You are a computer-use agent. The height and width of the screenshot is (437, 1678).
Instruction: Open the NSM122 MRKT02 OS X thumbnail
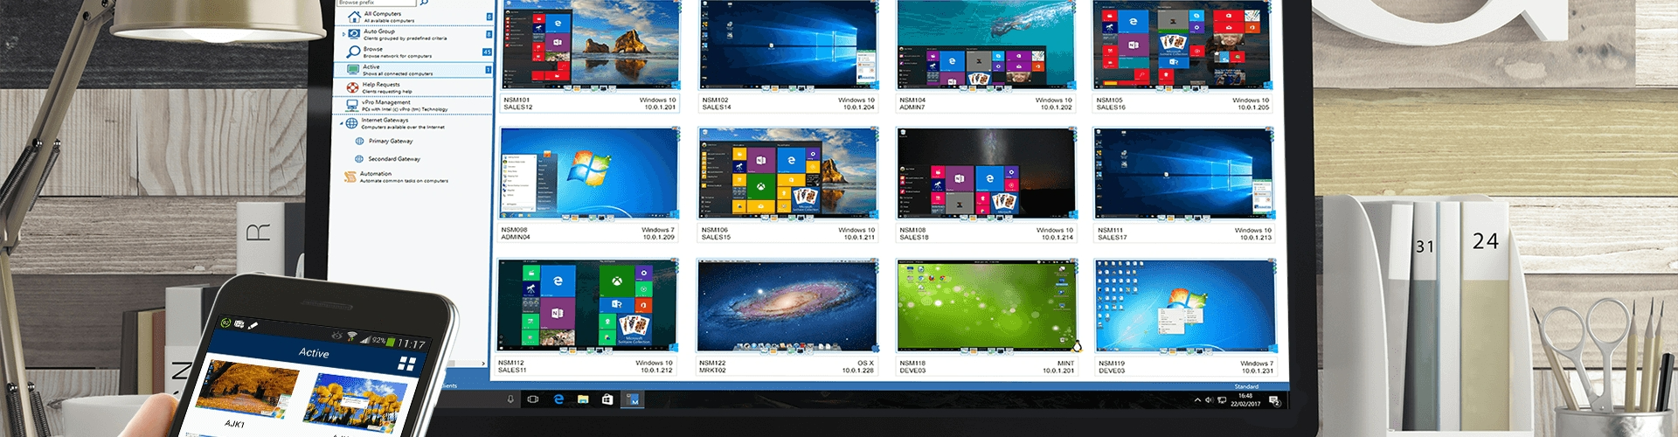tap(787, 306)
